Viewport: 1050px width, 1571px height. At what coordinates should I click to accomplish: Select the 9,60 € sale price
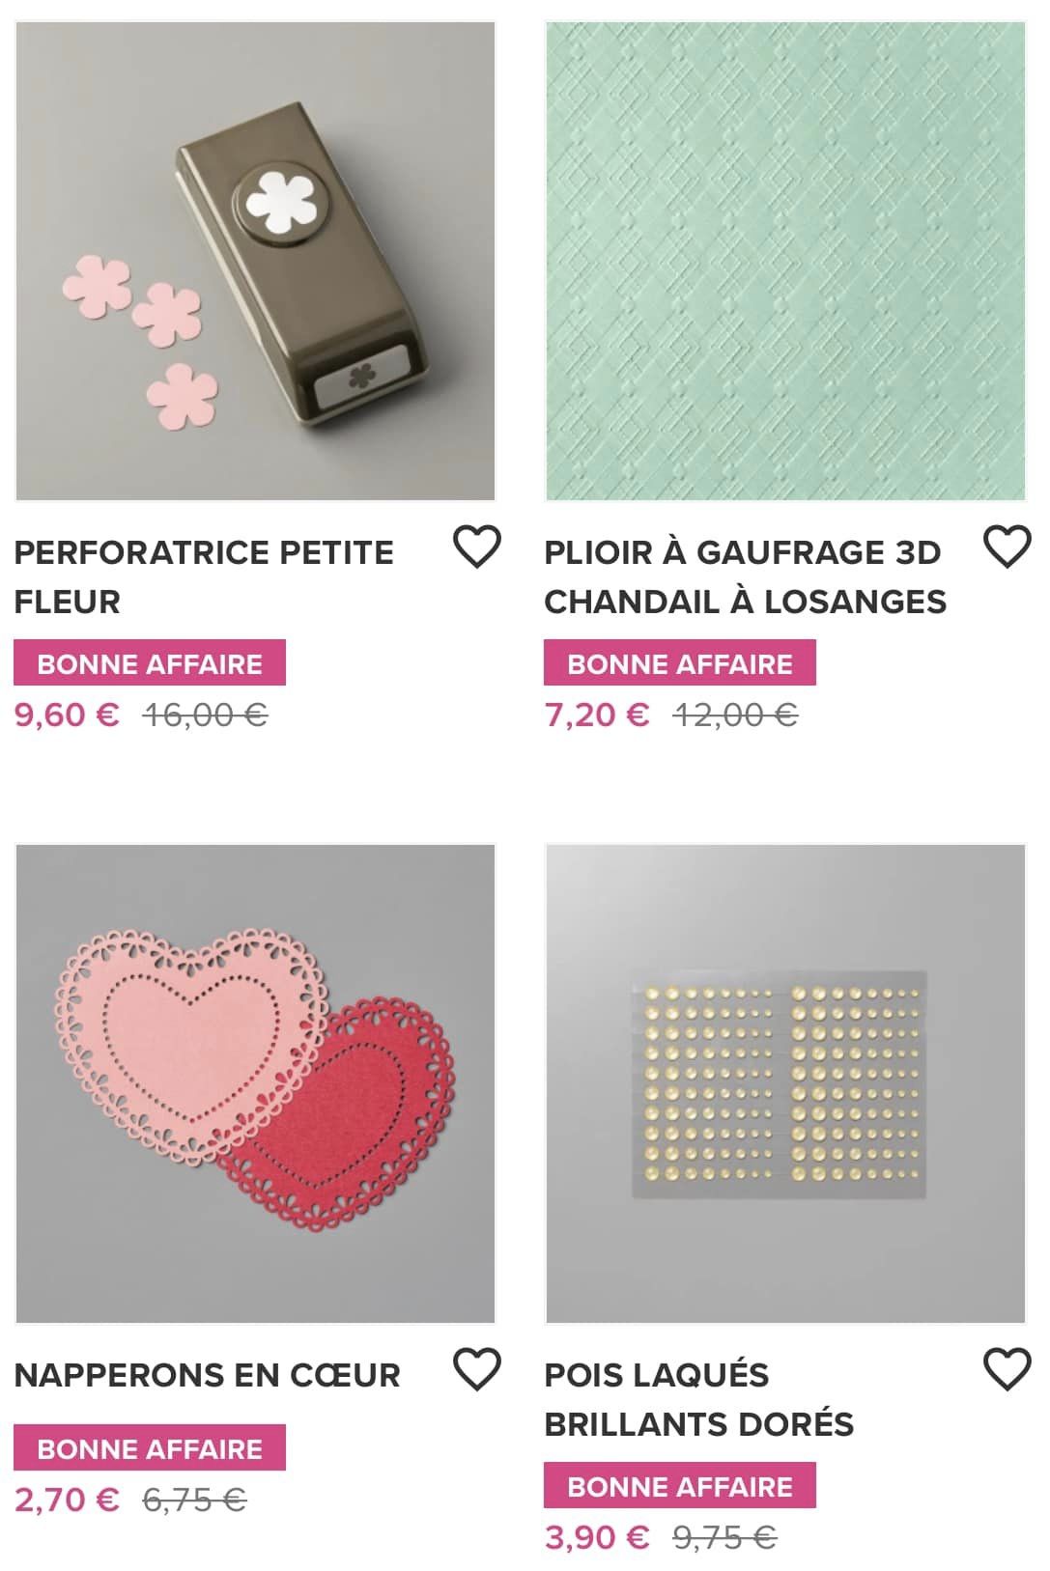(x=67, y=715)
